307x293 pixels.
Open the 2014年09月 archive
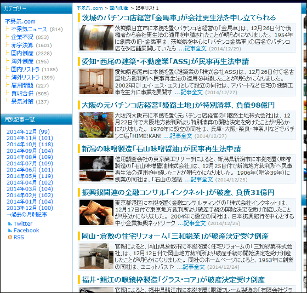click(x=30, y=151)
